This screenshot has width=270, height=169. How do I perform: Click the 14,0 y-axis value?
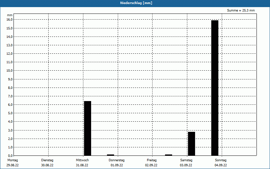pyautogui.click(x=9, y=37)
